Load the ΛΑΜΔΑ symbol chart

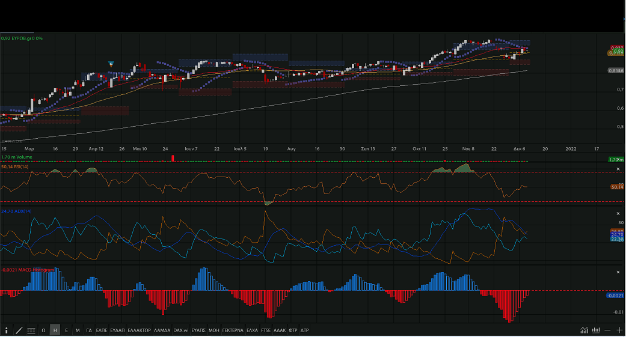click(x=162, y=330)
